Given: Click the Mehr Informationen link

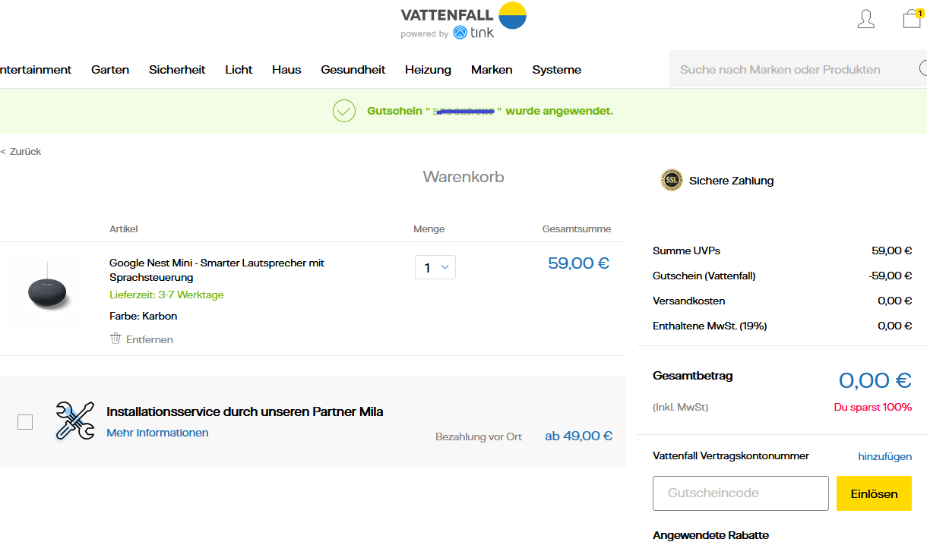Looking at the screenshot, I should coord(157,433).
